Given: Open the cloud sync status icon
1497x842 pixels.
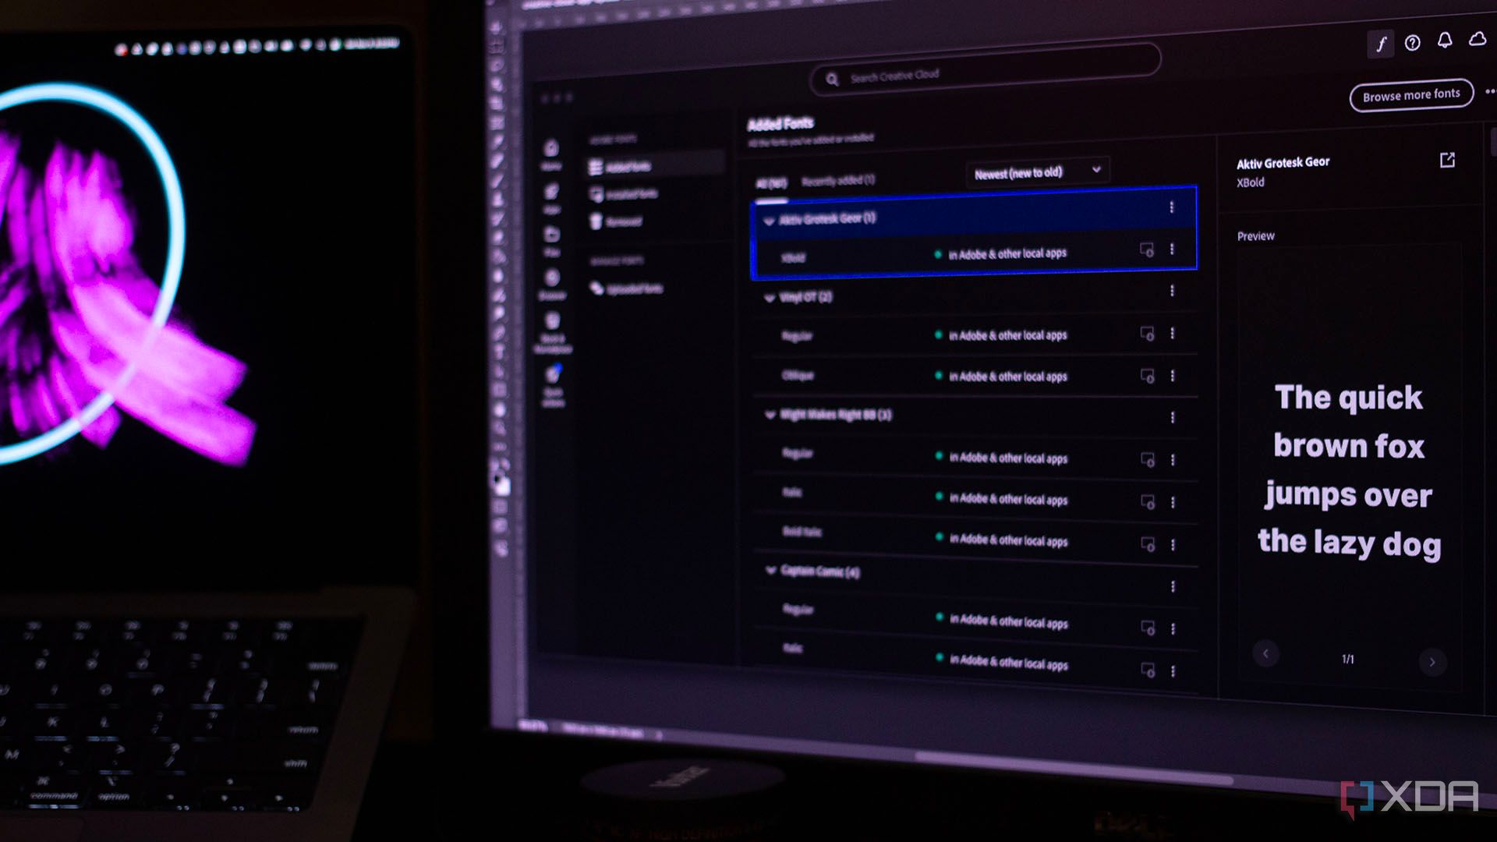Looking at the screenshot, I should (x=1478, y=38).
